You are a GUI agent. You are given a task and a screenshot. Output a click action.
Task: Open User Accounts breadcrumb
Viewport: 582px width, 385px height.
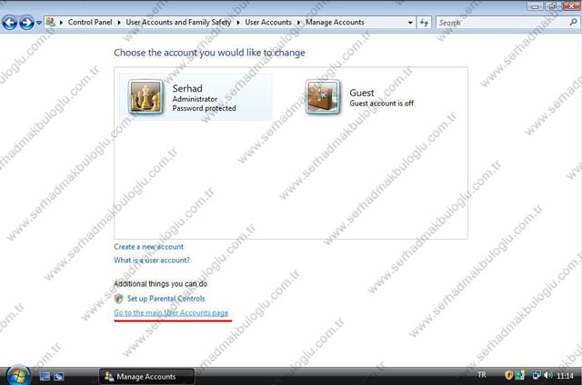[x=268, y=22]
